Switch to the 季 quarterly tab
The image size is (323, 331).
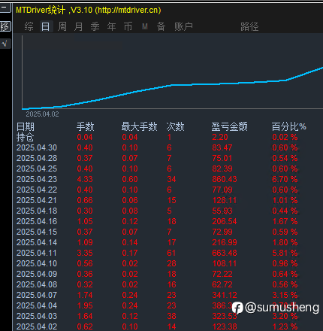point(95,26)
